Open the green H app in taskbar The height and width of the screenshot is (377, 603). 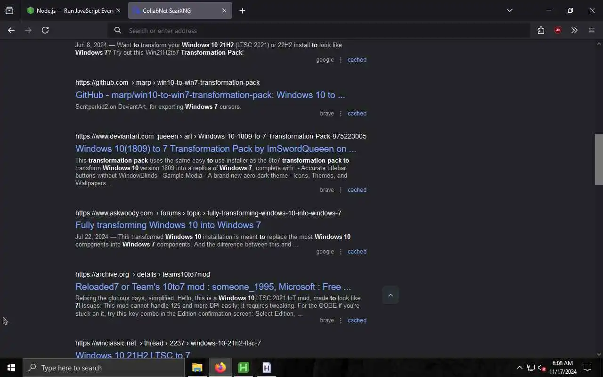pos(244,368)
